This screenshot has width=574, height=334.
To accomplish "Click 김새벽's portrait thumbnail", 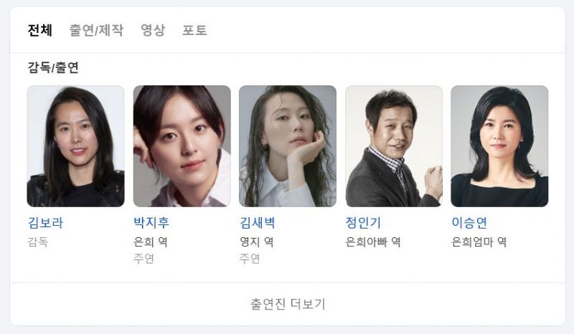I will (x=288, y=146).
